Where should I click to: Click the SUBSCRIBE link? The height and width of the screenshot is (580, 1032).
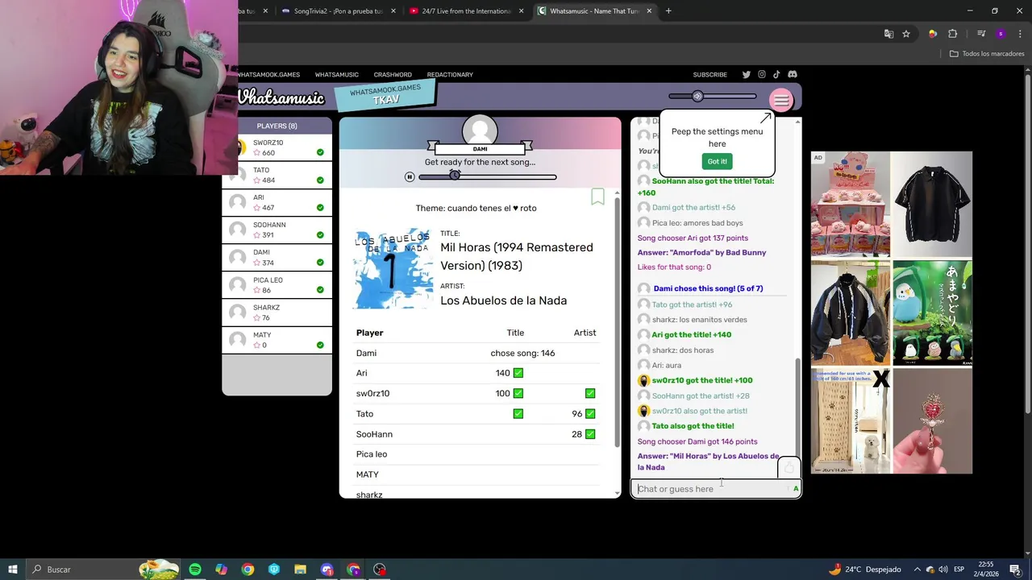709,75
